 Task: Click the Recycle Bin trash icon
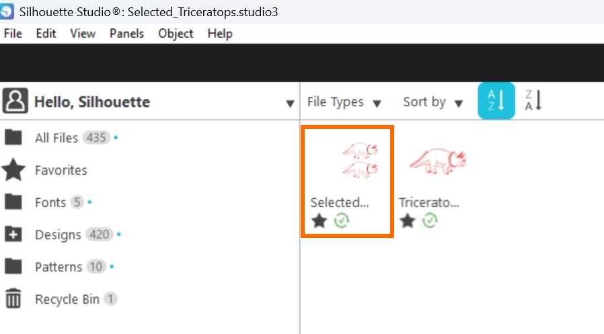click(13, 299)
